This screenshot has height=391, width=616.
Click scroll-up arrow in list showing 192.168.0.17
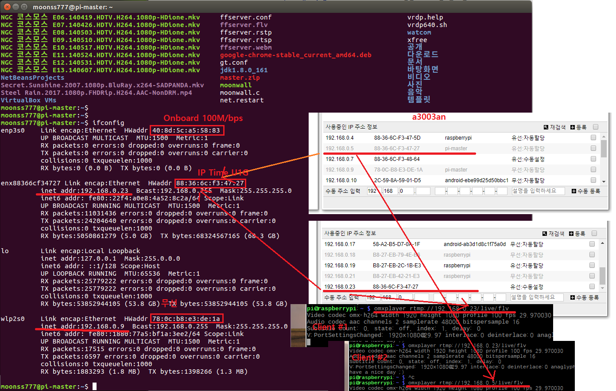[x=603, y=243]
